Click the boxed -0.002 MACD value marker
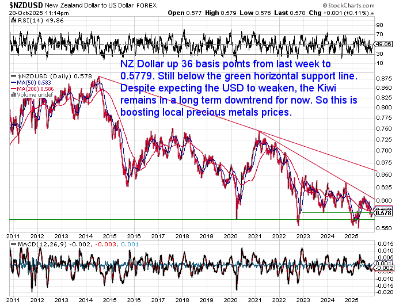The width and height of the screenshot is (403, 305). [384, 268]
